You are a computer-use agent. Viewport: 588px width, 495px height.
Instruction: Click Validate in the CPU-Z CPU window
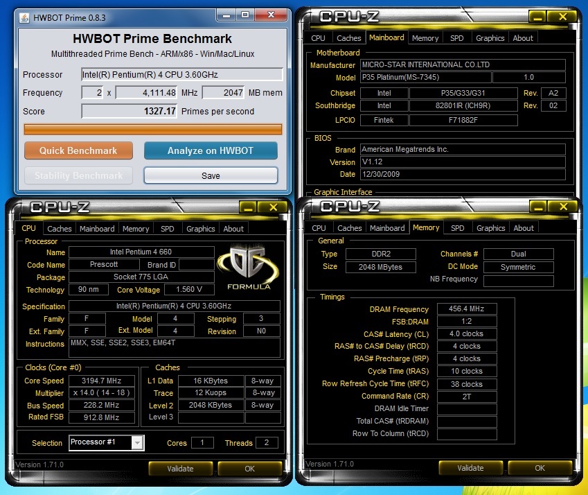point(180,469)
